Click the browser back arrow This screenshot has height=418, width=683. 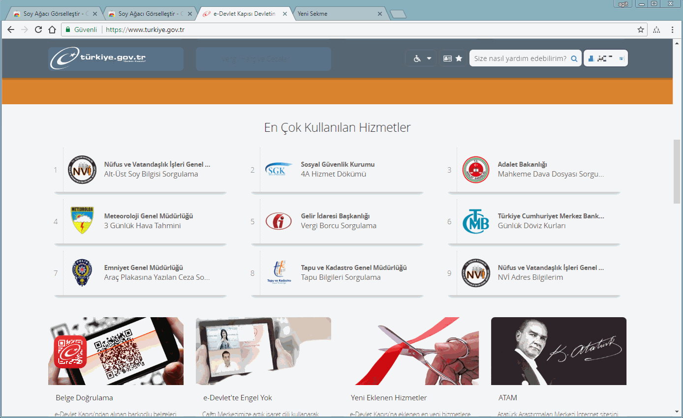click(11, 30)
